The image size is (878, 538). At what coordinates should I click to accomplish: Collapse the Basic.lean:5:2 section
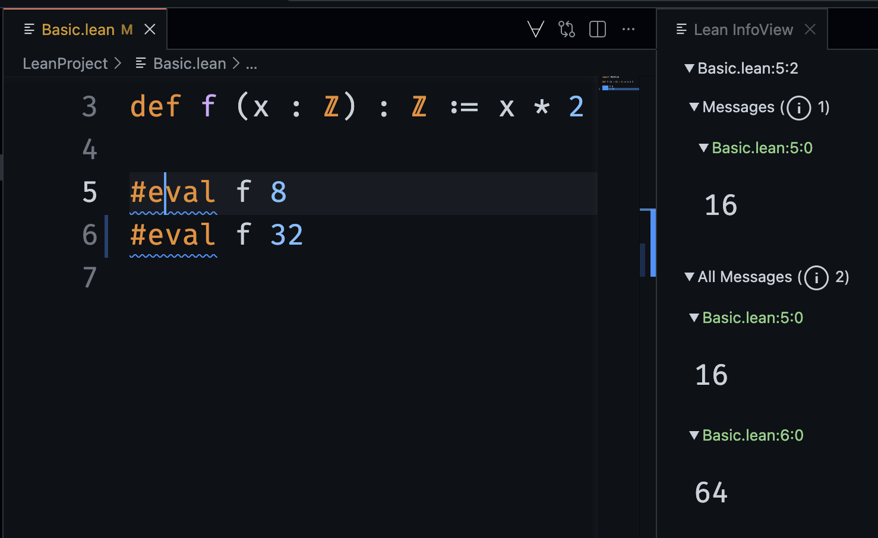coord(689,68)
